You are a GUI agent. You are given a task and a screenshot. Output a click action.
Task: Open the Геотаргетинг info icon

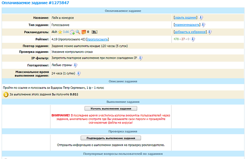(x=75, y=65)
